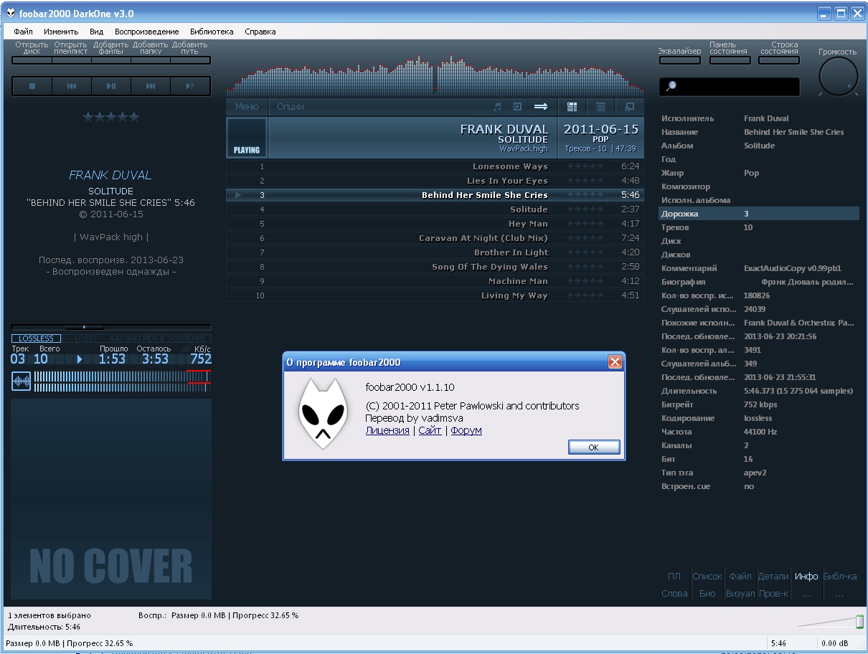Toggle the Эквалайзер button
Screen dimensions: 868x654
click(x=679, y=60)
